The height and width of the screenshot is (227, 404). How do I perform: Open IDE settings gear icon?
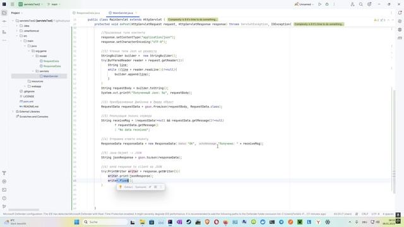point(369,4)
